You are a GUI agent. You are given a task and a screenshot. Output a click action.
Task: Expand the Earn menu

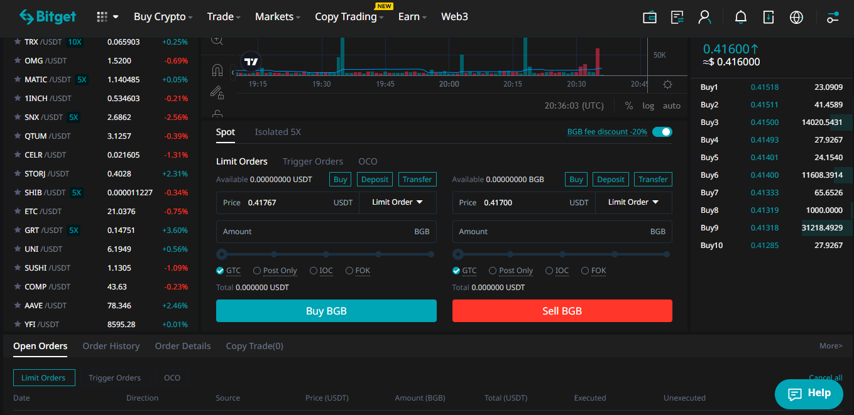pyautogui.click(x=412, y=17)
